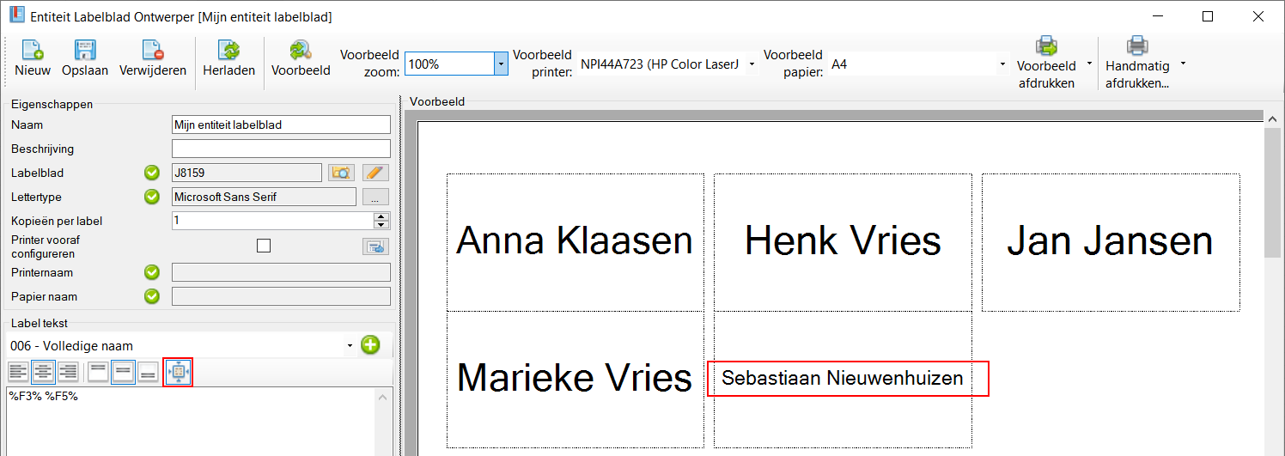
Task: Open the Volledige naam field dropdown
Action: click(x=350, y=346)
